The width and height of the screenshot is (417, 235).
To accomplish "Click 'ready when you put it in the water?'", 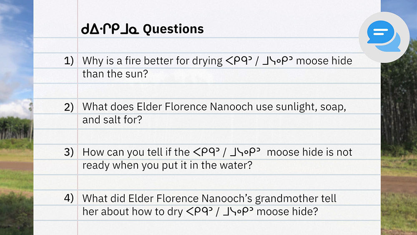I will 167,165.
